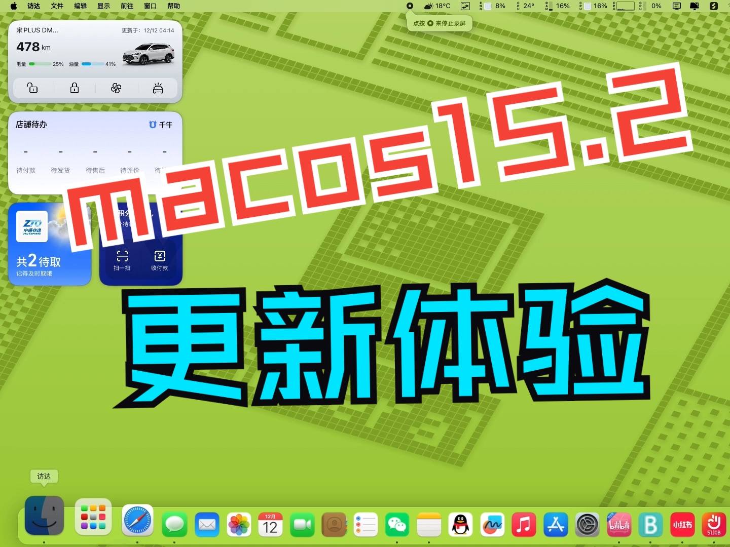Viewport: 730px width, 547px height.
Task: Open Messages app in dock
Action: coord(175,524)
